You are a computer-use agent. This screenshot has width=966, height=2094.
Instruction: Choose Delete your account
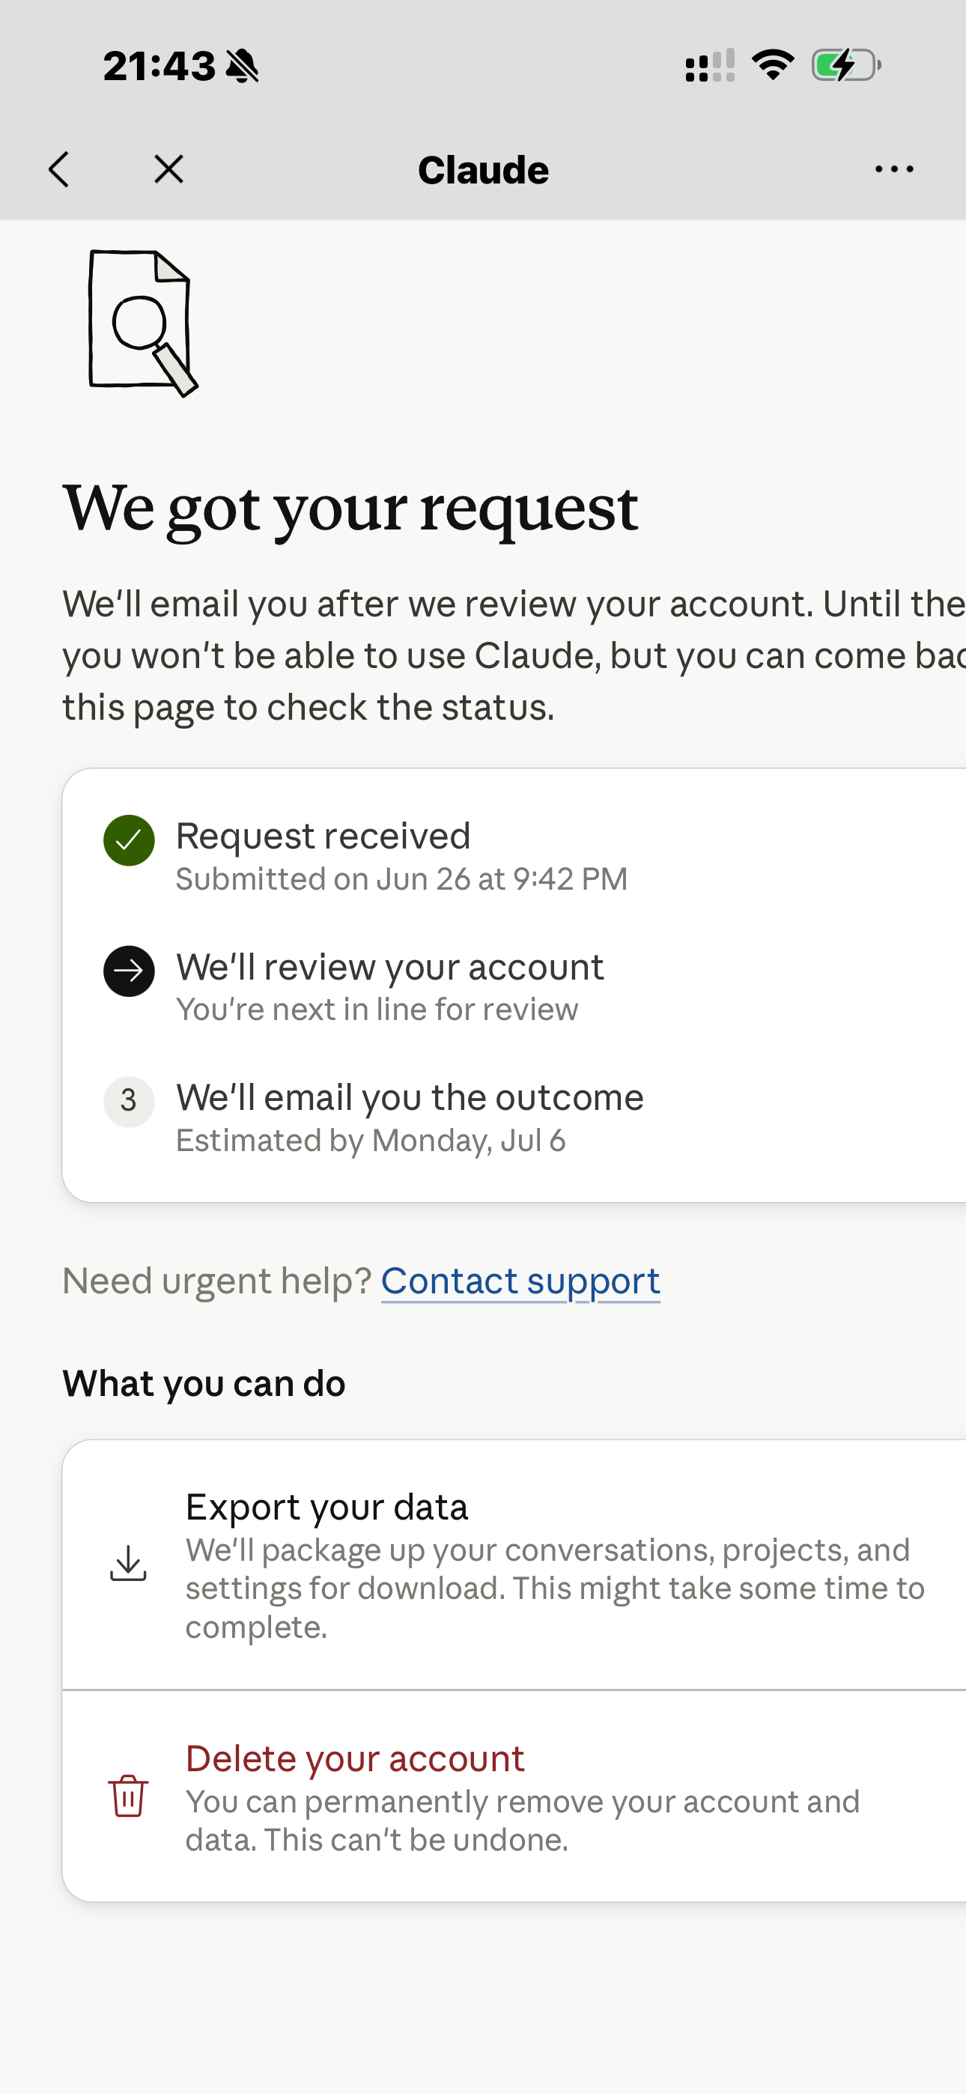[x=514, y=1797]
